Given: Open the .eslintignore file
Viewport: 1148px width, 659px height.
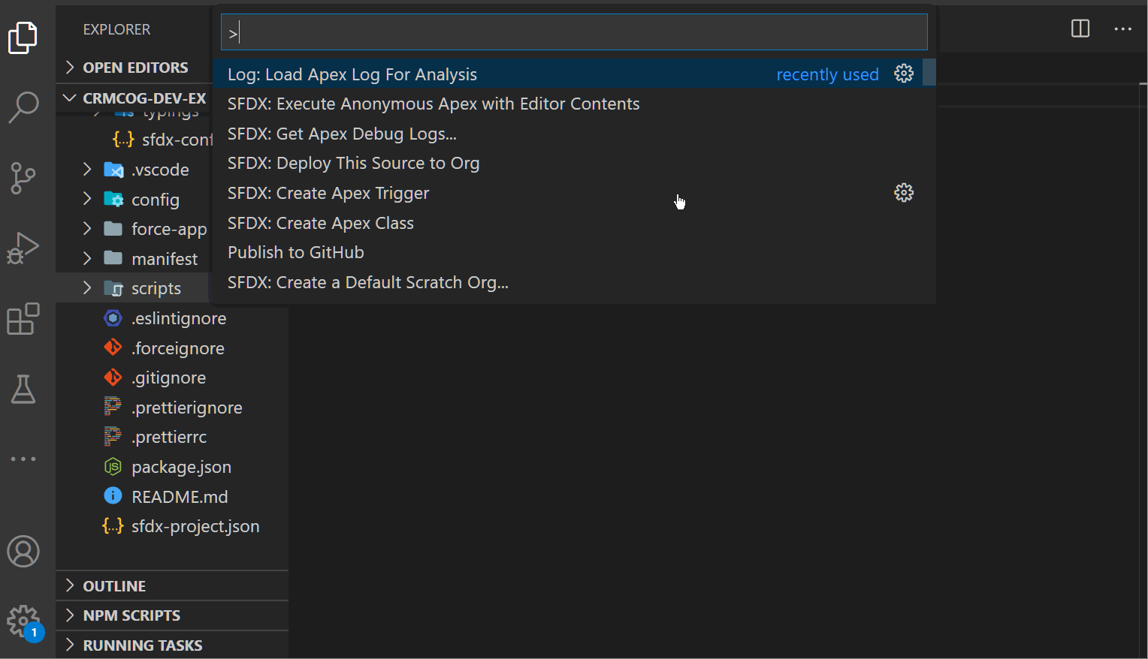Looking at the screenshot, I should click(179, 318).
